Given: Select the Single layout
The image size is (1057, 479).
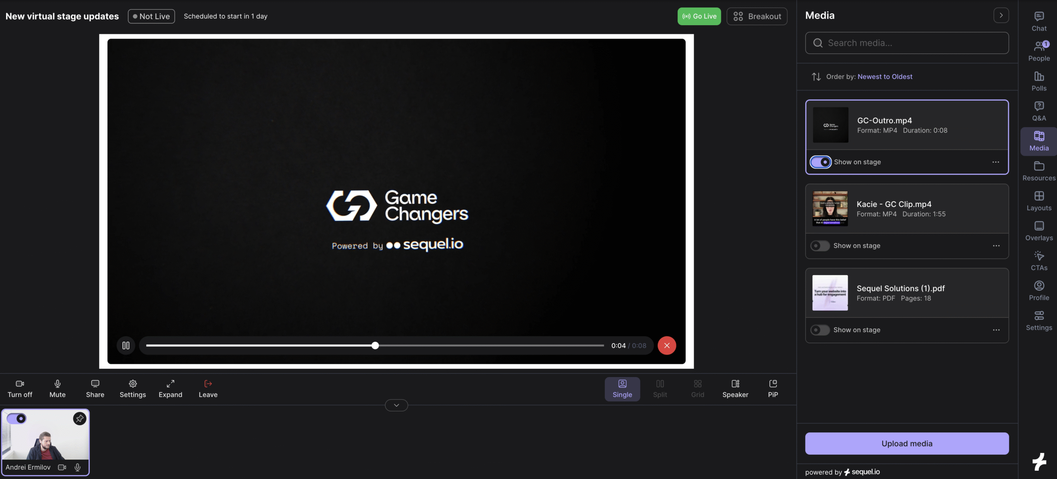Looking at the screenshot, I should (622, 389).
